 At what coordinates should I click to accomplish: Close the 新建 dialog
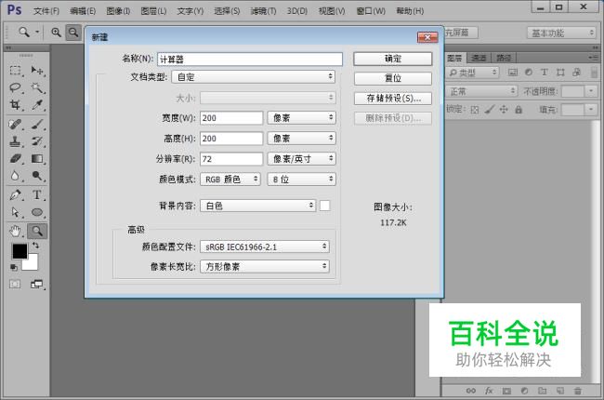tap(427, 37)
